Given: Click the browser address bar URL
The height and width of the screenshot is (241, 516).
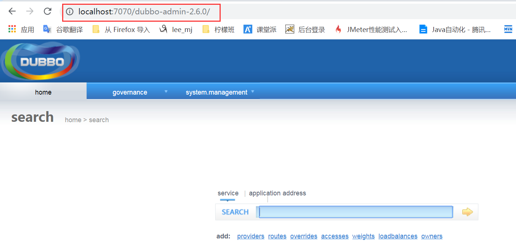Looking at the screenshot, I should click(x=144, y=12).
